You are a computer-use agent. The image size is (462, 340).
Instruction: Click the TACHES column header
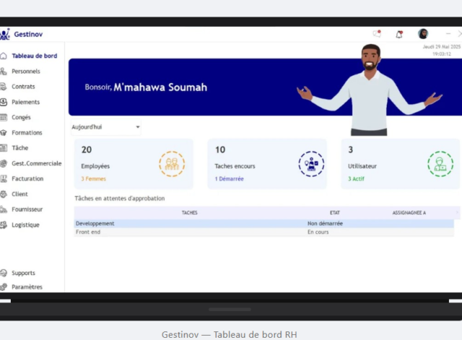coord(189,213)
